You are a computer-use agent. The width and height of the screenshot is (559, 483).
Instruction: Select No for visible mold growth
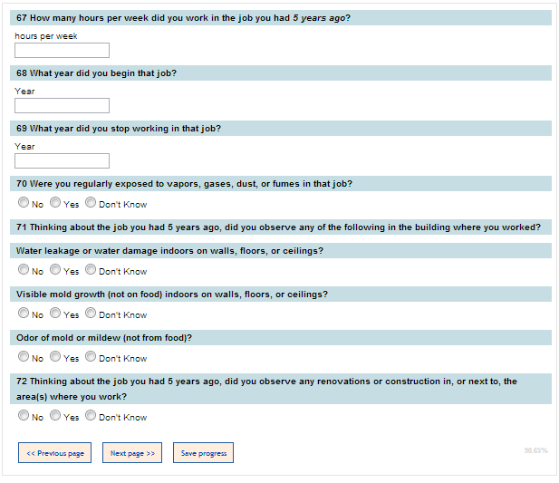tap(24, 314)
